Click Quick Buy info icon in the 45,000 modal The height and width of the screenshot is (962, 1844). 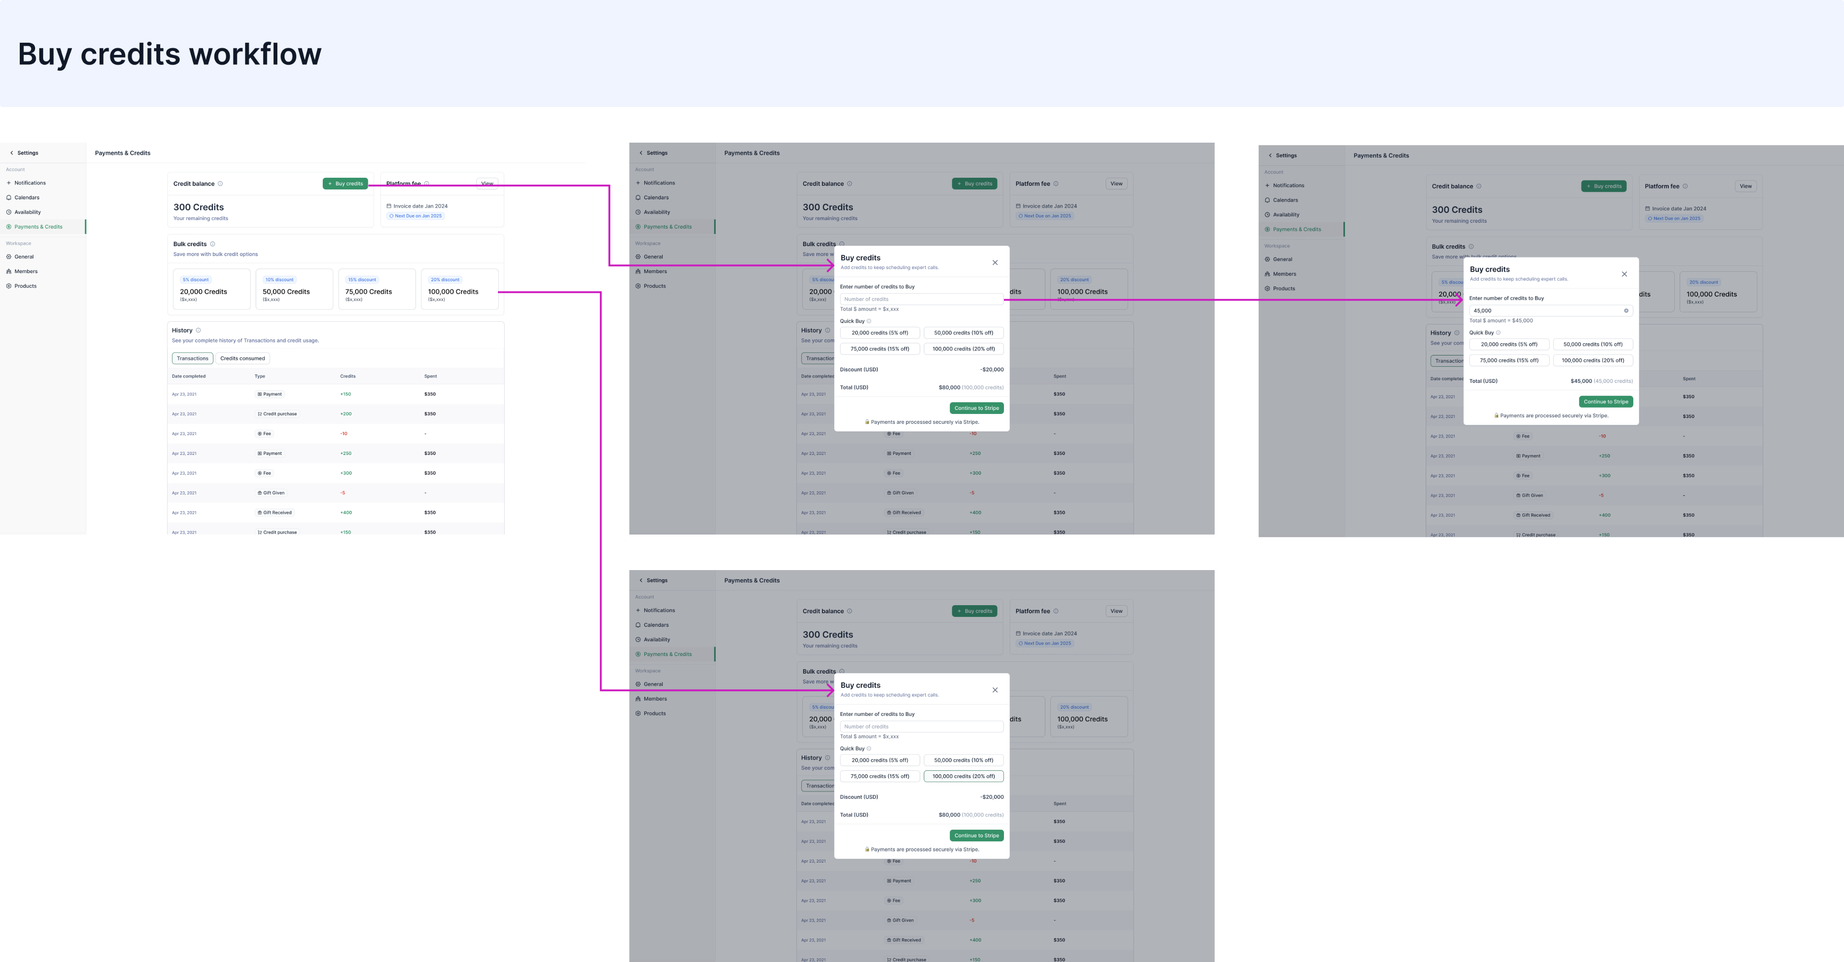[1498, 333]
